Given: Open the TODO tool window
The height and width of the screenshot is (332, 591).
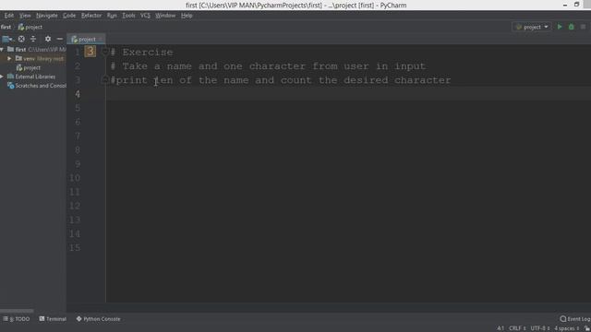Looking at the screenshot, I should pyautogui.click(x=17, y=319).
